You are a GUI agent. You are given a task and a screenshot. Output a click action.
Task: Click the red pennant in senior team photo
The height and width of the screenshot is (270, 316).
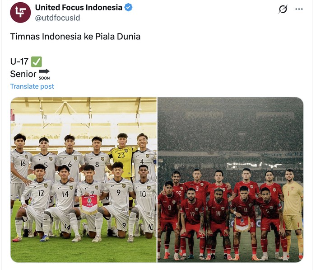pos(242,224)
